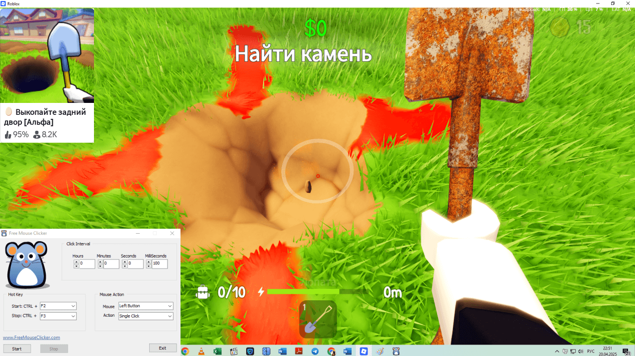Click the game title "Выкопайте задний двор [Альфа]"

coord(46,117)
